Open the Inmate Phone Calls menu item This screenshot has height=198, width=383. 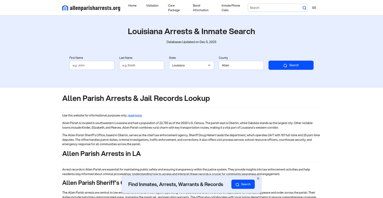click(231, 8)
